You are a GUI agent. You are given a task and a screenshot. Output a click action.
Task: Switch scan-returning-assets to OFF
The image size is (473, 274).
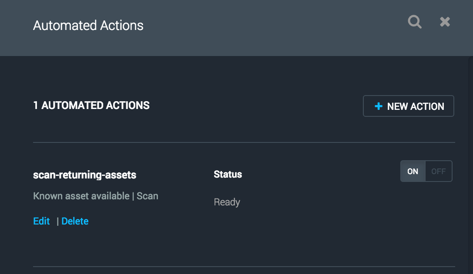[438, 171]
